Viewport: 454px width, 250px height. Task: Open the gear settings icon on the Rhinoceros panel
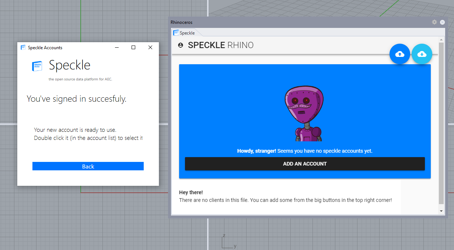point(434,22)
